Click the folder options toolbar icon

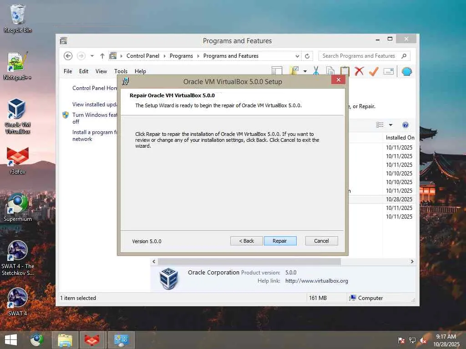(294, 71)
